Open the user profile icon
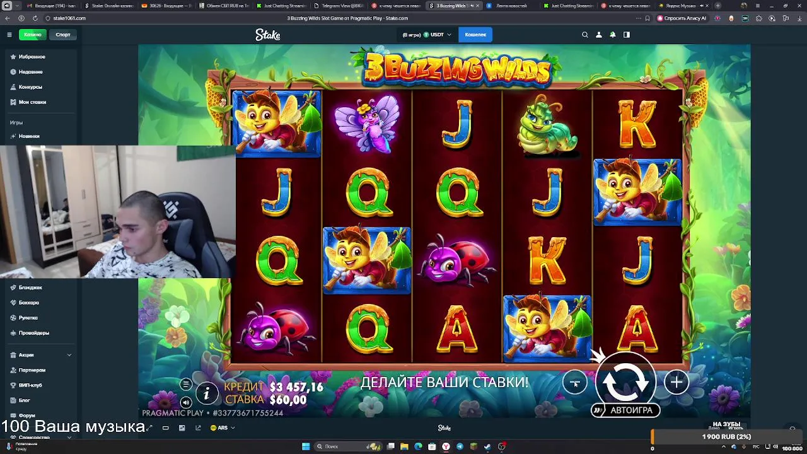 [x=599, y=35]
